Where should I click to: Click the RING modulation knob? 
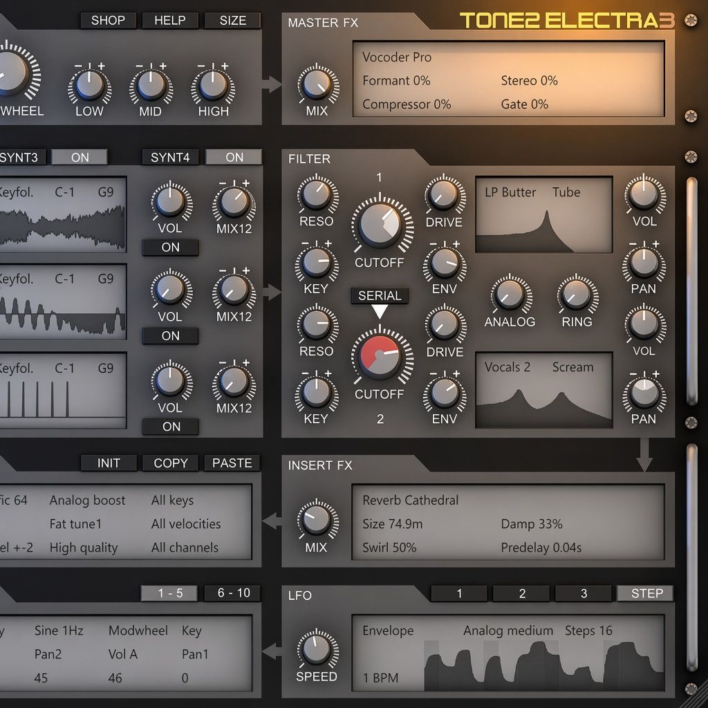[577, 295]
